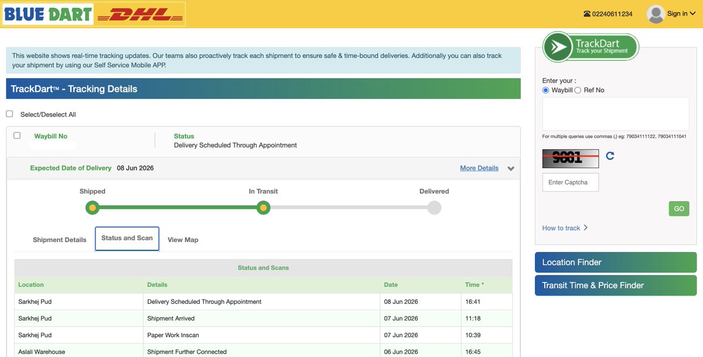Viewport: 703px width, 357px height.
Task: Select the Ref No radio button
Action: pos(578,90)
